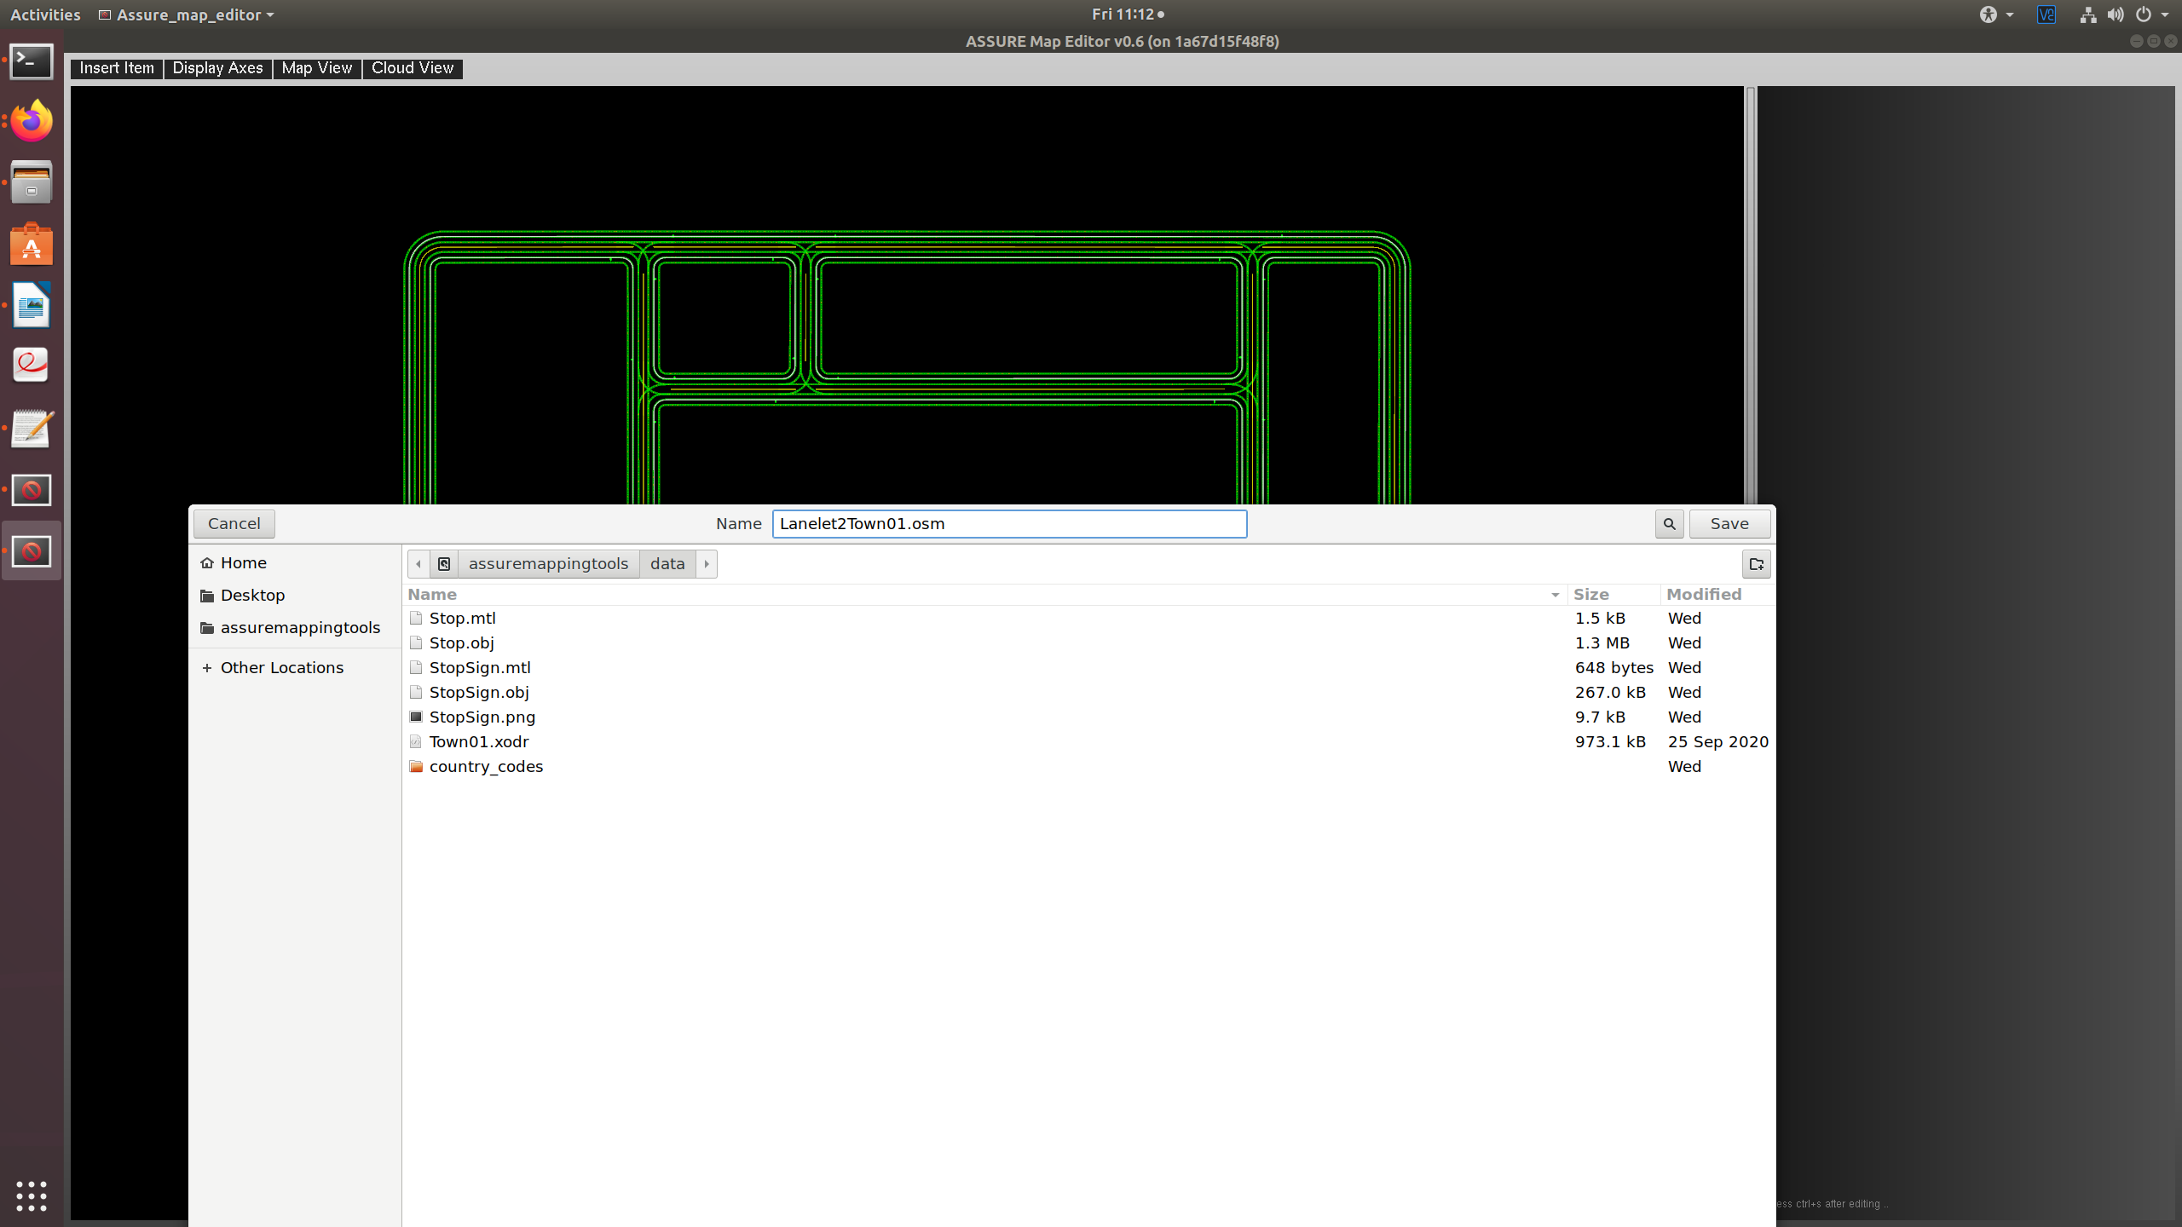The width and height of the screenshot is (2182, 1227).
Task: Open the gedit text editor from the dock
Action: coord(31,429)
